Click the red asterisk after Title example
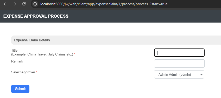Viewport: 221px width, 98px height. 75,54
